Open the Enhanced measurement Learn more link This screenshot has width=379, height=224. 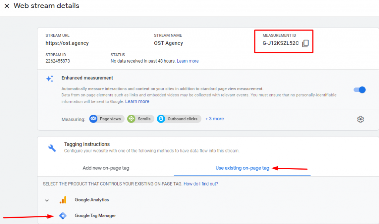tap(137, 101)
